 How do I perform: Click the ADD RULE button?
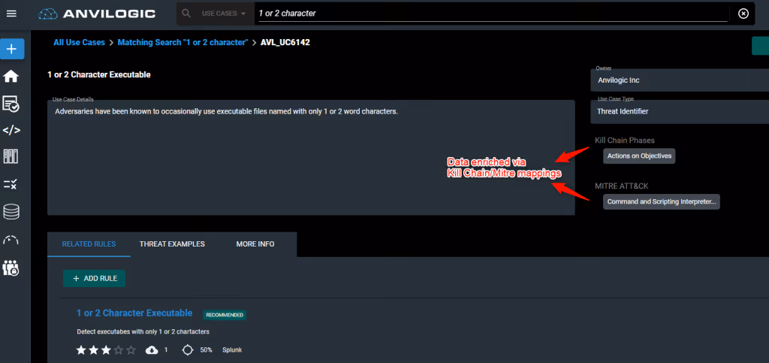(x=94, y=278)
